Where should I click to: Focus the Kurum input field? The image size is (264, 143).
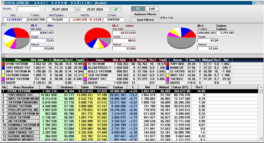pyautogui.click(x=28, y=9)
